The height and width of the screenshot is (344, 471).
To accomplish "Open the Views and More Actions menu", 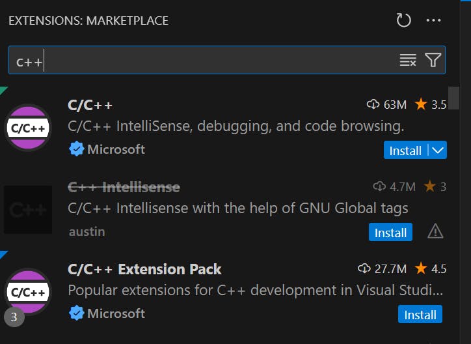I will [433, 20].
